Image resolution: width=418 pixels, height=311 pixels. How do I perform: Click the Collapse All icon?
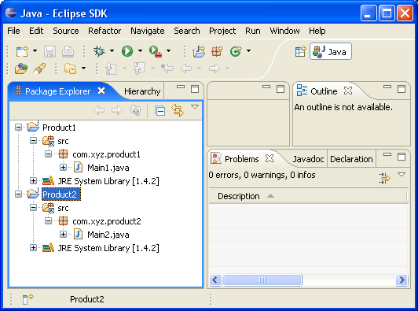point(160,110)
